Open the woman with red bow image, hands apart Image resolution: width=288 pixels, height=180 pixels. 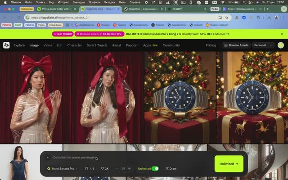pos(36,97)
